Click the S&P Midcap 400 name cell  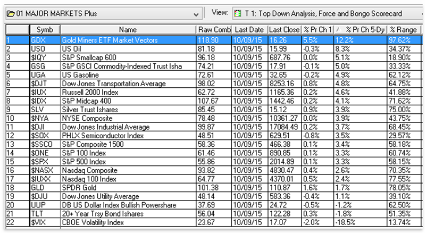point(128,101)
